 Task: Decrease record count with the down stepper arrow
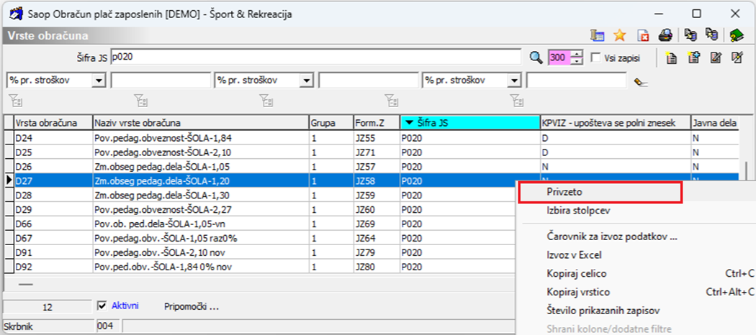tap(577, 62)
